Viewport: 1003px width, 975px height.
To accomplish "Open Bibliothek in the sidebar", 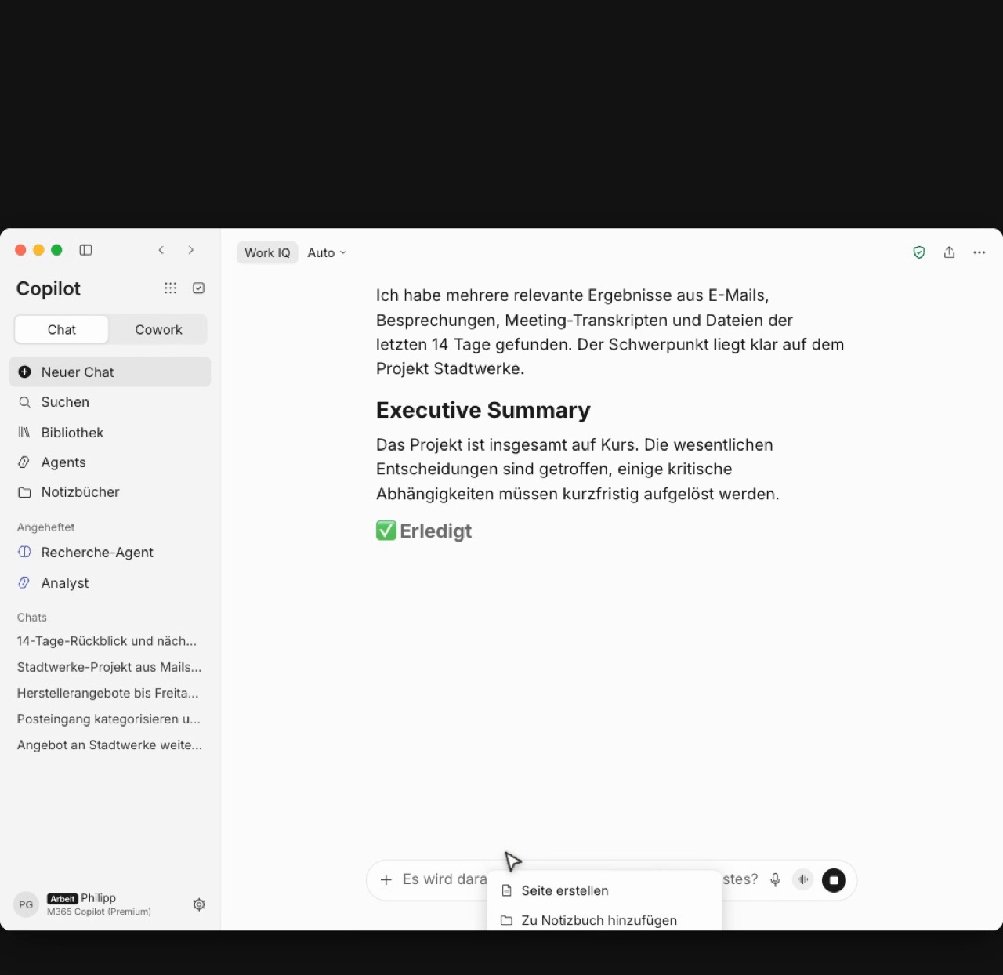I will [x=110, y=433].
